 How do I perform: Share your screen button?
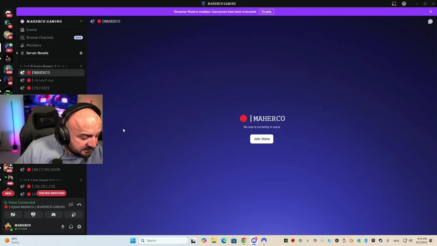(x=33, y=215)
